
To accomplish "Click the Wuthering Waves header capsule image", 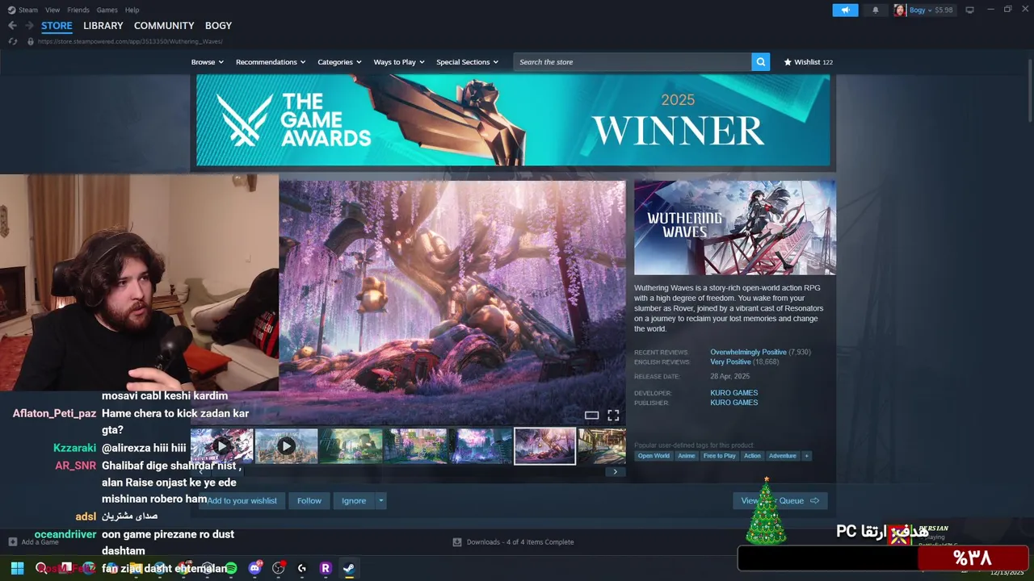I will (x=735, y=228).
